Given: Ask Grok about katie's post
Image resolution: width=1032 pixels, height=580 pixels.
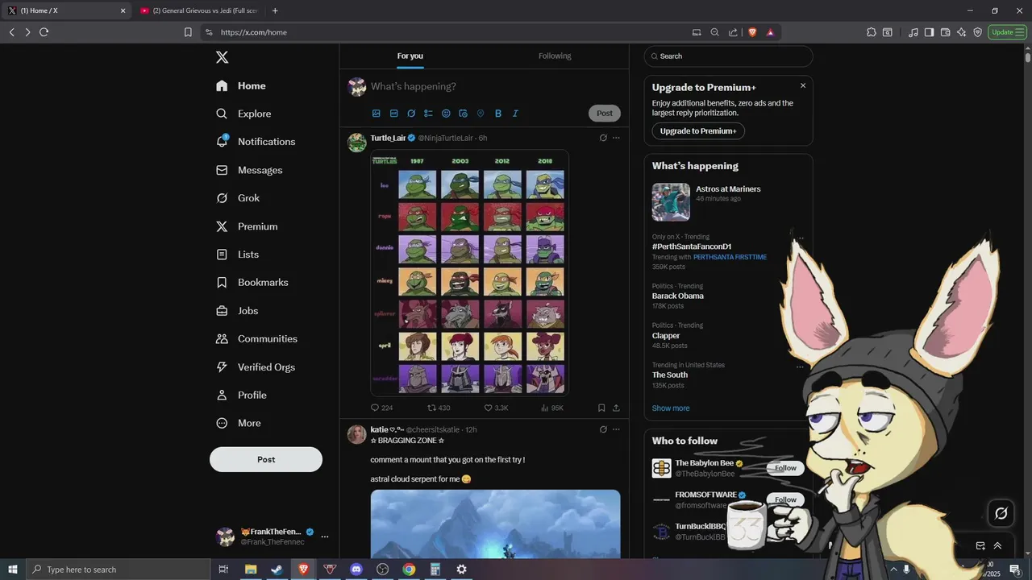Looking at the screenshot, I should (603, 429).
